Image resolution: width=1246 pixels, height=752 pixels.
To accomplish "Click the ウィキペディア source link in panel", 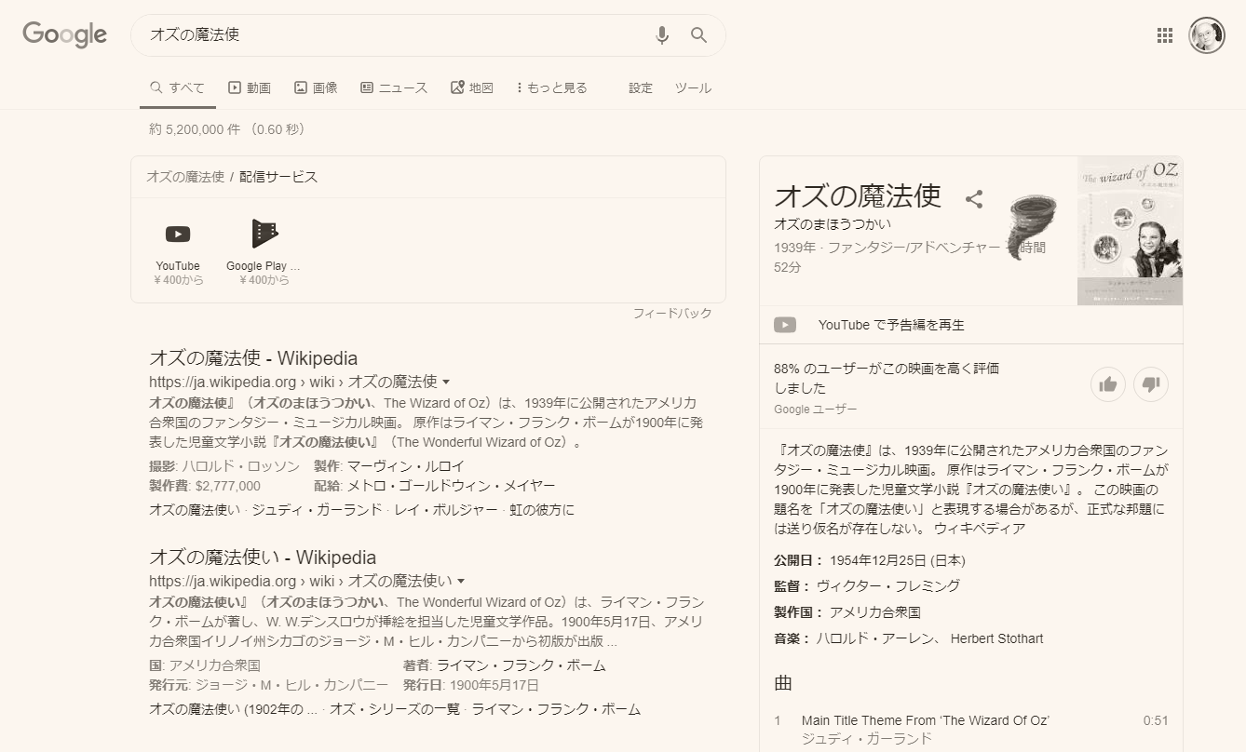I will click(x=980, y=529).
